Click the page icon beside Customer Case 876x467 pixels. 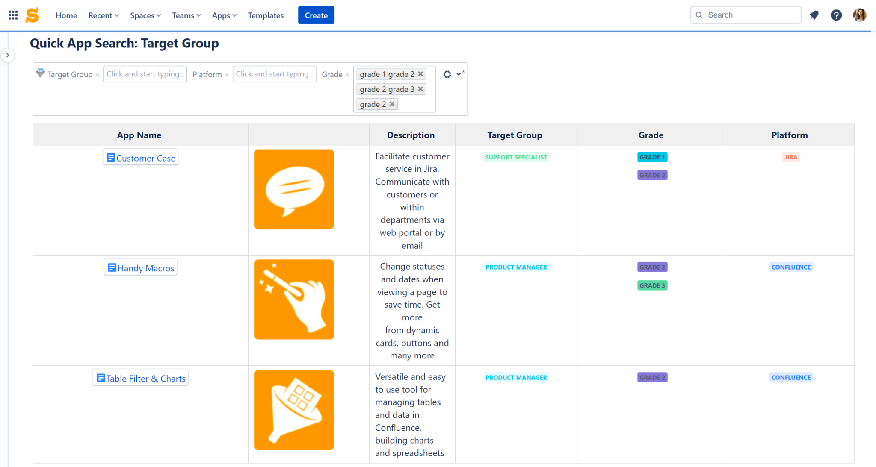(x=110, y=157)
